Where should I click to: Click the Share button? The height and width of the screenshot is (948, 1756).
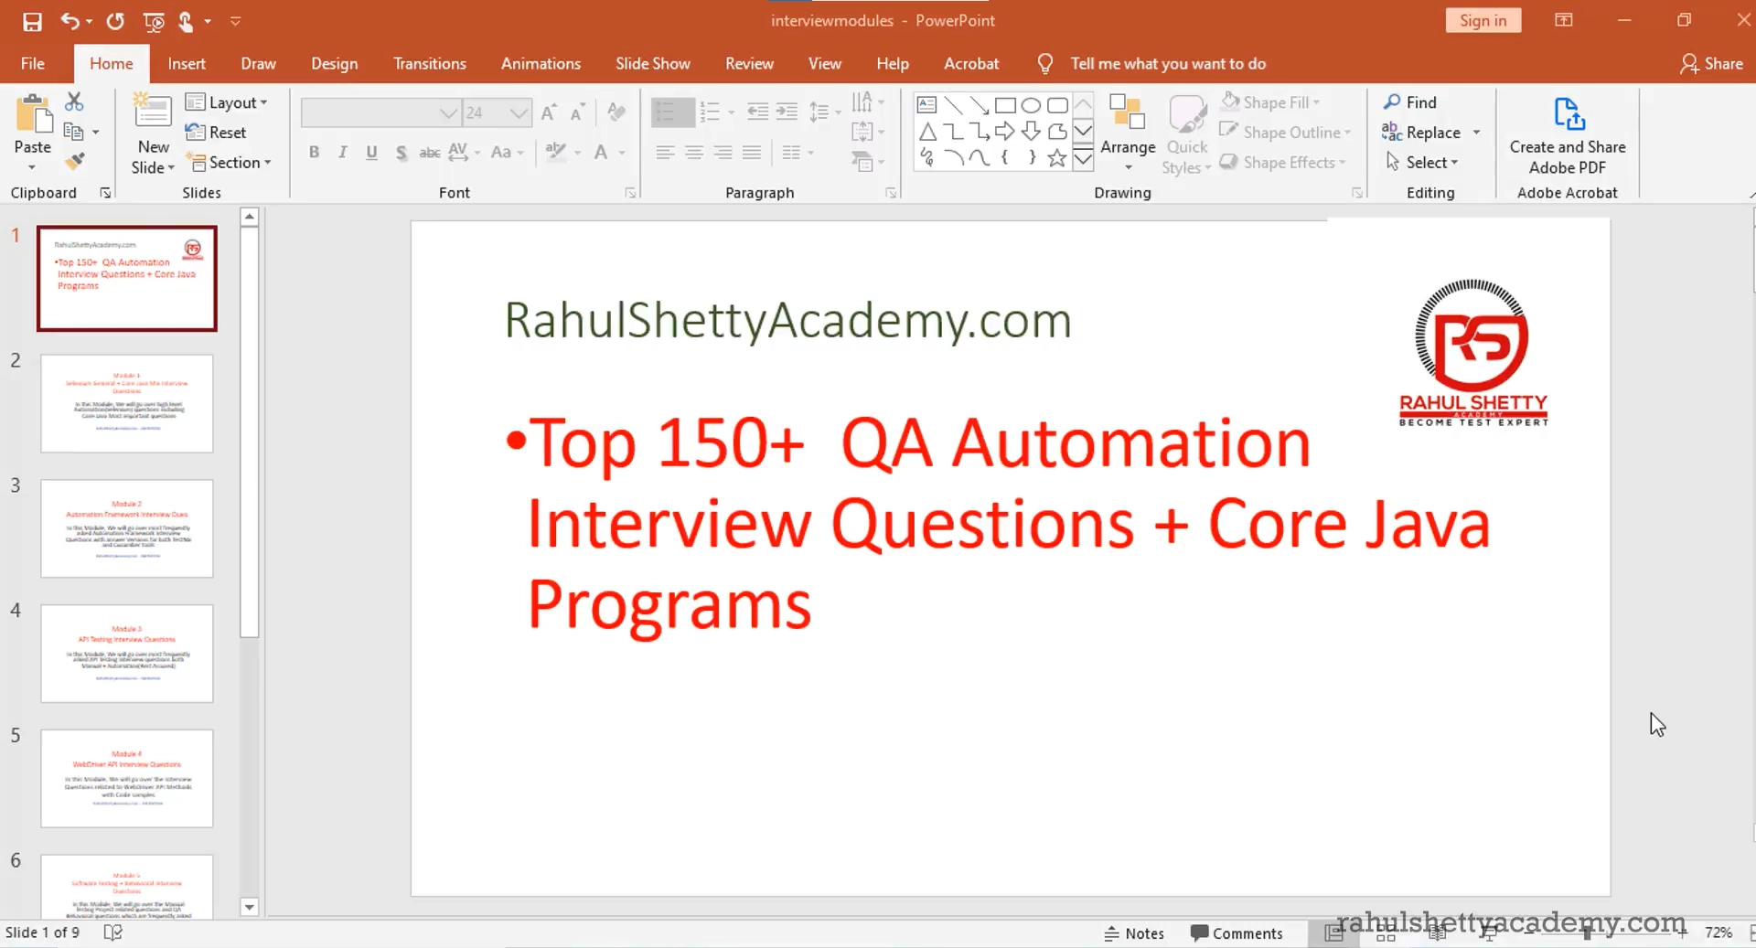click(1712, 63)
